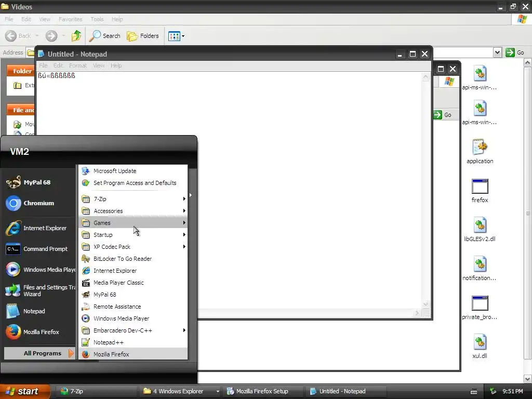Launch Media Player Classic
Viewport: 532px width, 399px height.
point(133,283)
